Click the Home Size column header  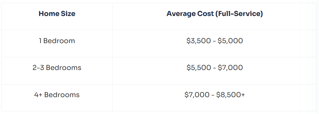coord(57,14)
